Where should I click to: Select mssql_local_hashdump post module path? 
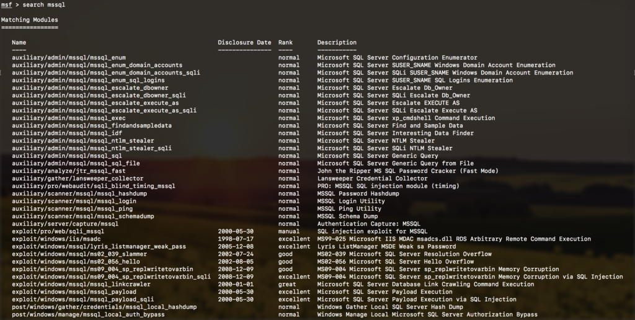(x=104, y=307)
